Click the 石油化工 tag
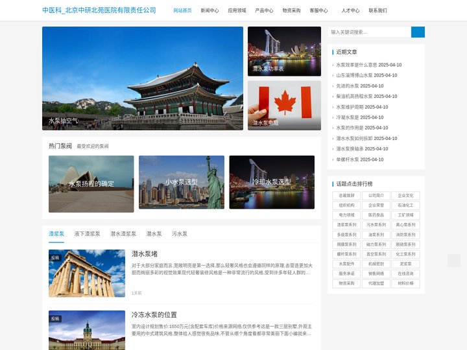Screen dimensions: 467x350 tap(405, 205)
